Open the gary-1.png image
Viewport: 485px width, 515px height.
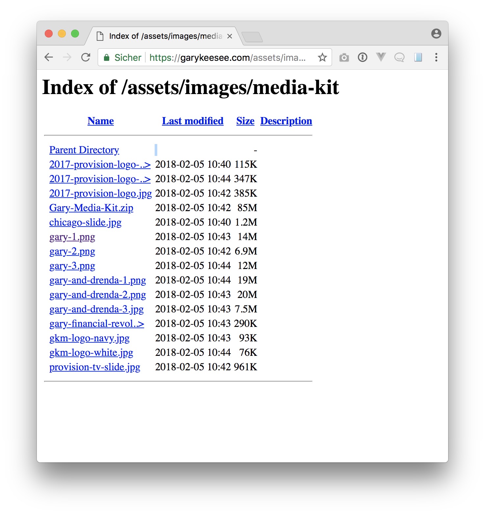pos(72,237)
